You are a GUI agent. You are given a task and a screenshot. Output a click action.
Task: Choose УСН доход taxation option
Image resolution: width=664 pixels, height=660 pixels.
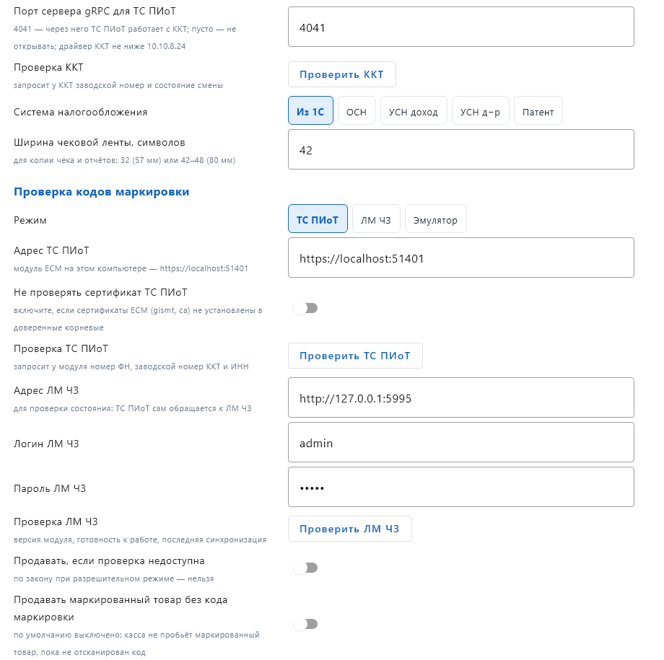click(x=414, y=110)
